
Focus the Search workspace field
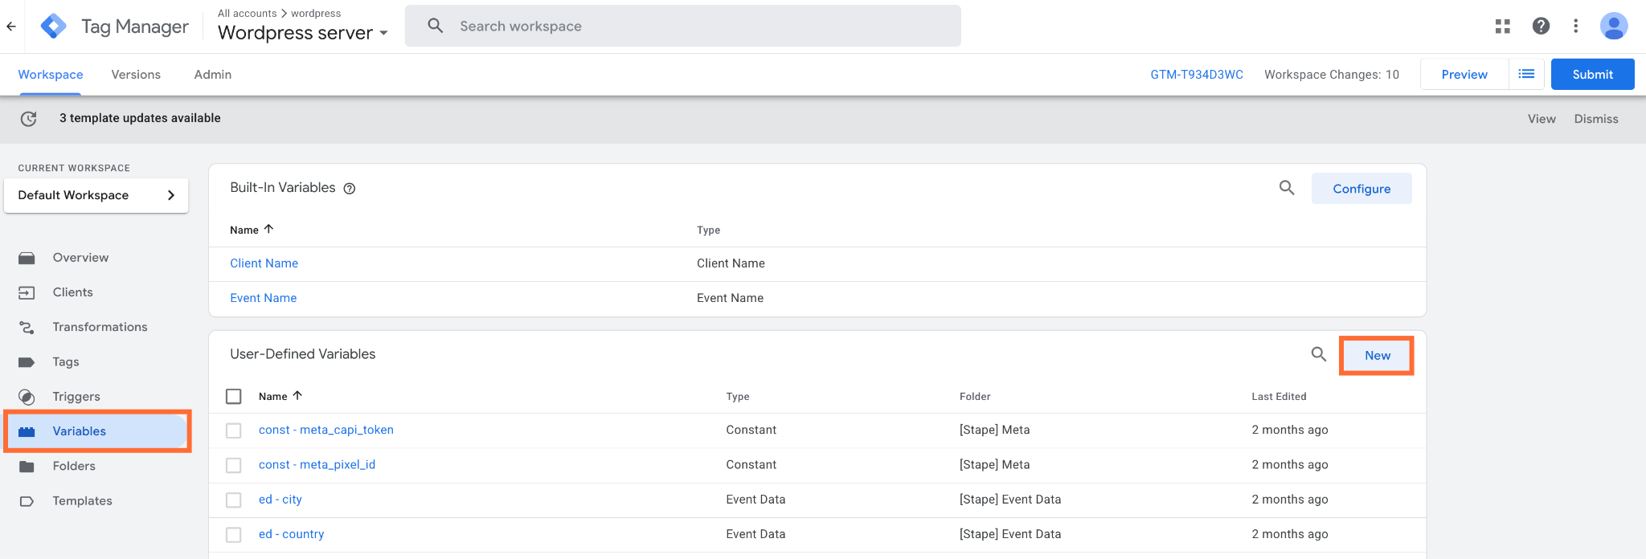point(683,26)
